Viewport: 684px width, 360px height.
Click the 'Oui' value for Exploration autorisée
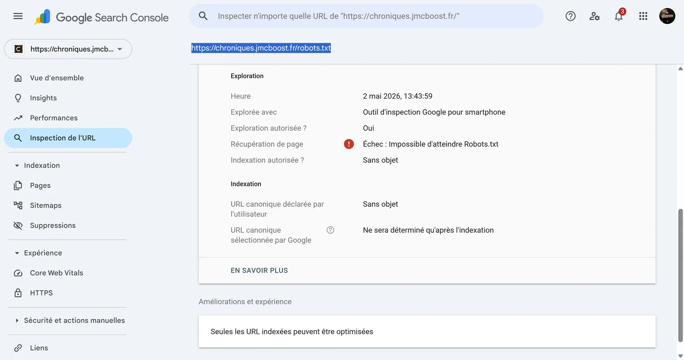368,128
